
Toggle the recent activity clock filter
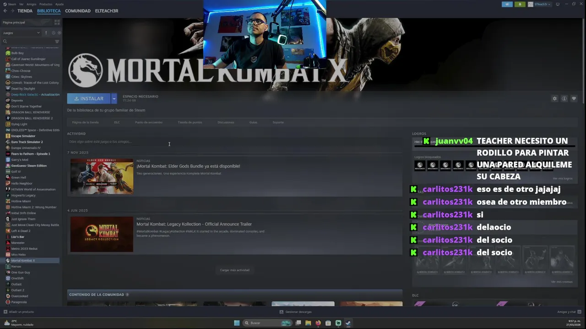[53, 33]
